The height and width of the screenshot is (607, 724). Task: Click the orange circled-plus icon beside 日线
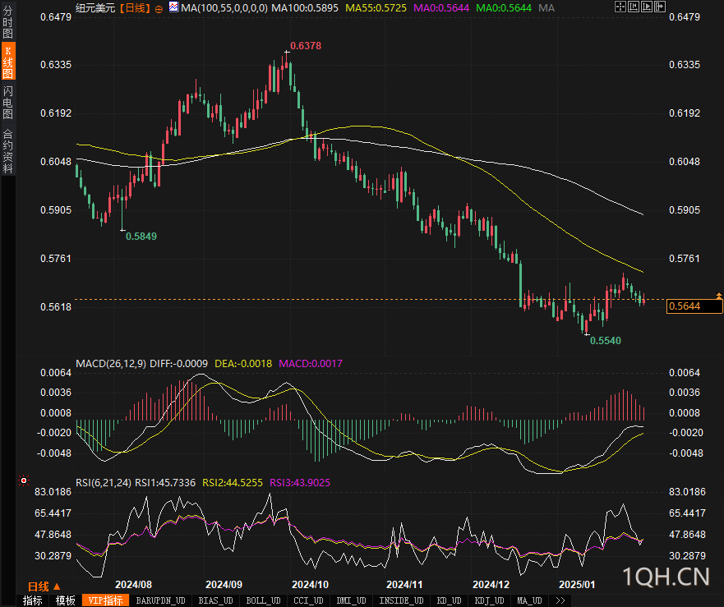click(159, 9)
